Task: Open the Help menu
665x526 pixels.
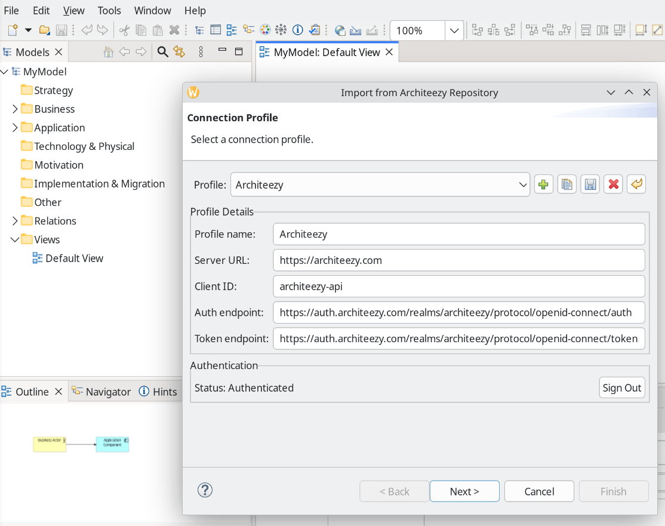Action: coord(195,11)
